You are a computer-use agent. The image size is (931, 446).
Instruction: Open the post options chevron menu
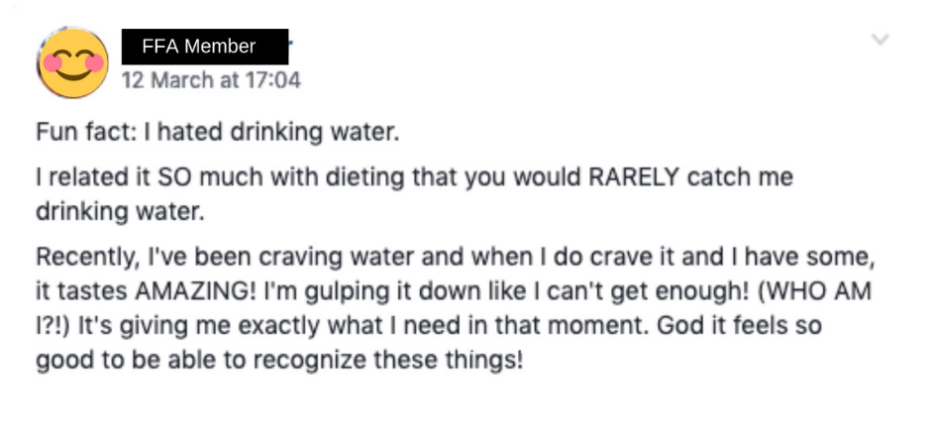[x=879, y=40]
